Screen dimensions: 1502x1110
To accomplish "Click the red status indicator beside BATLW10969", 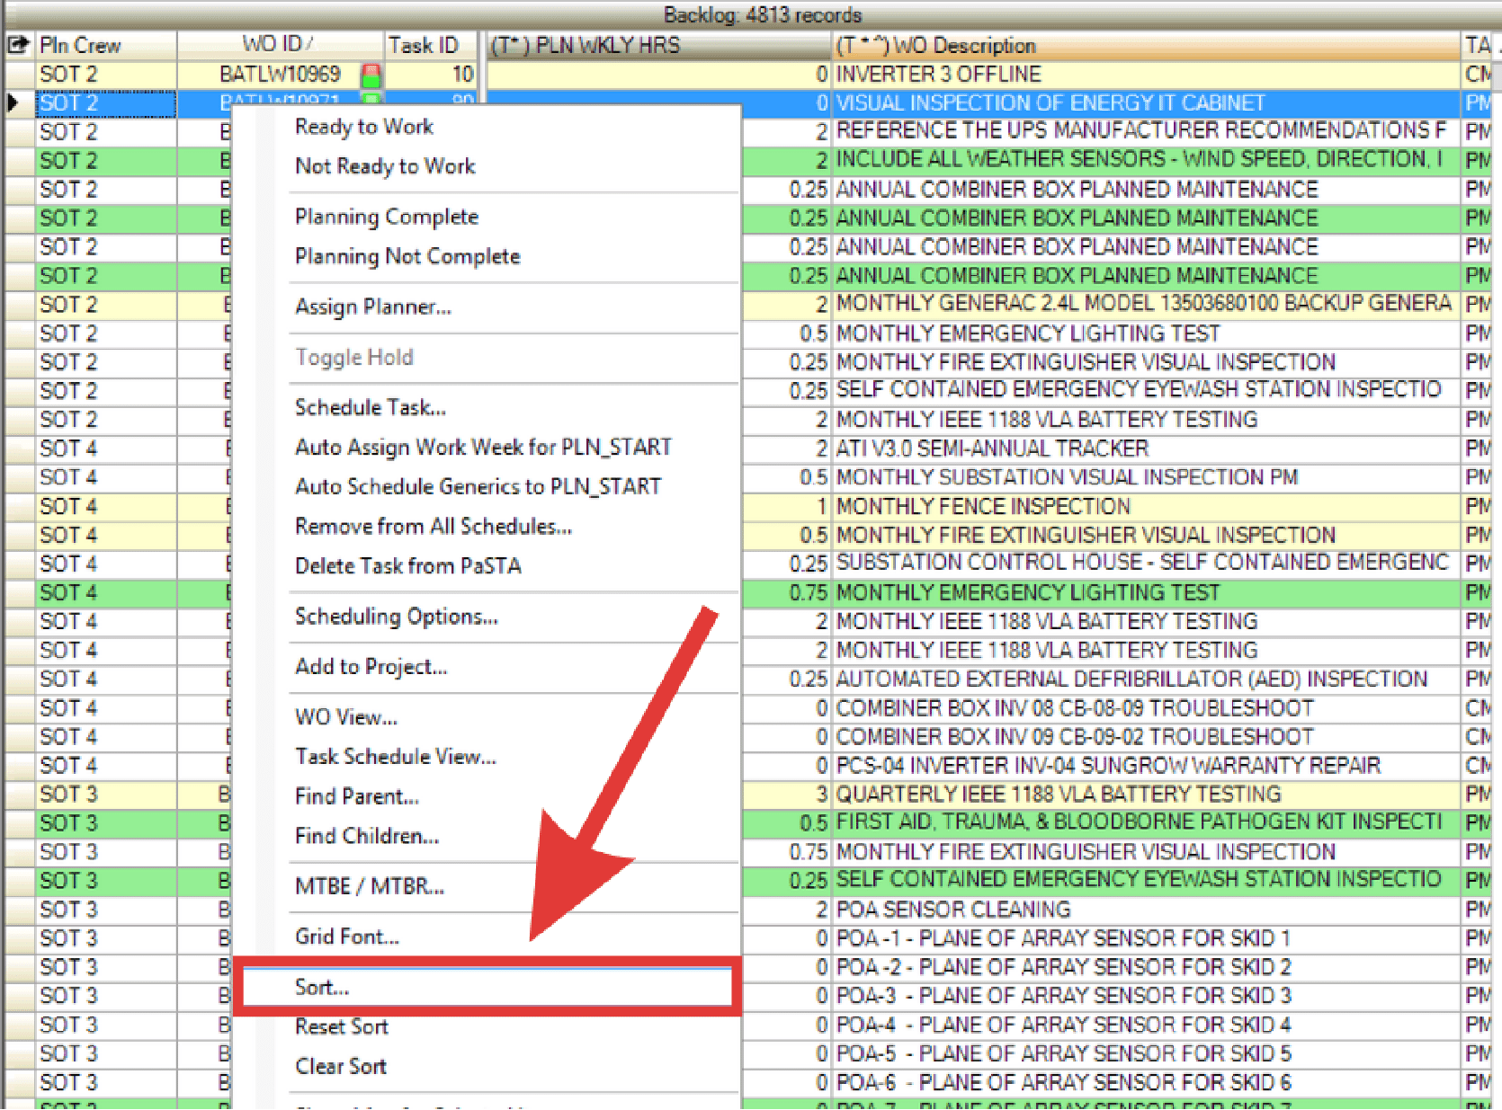I will coord(371,75).
